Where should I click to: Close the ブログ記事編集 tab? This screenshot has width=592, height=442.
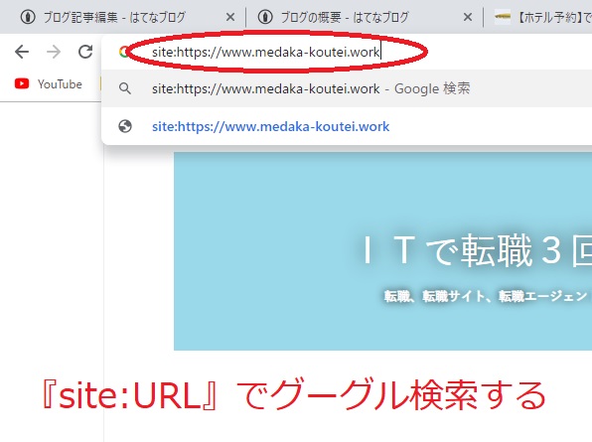click(230, 17)
